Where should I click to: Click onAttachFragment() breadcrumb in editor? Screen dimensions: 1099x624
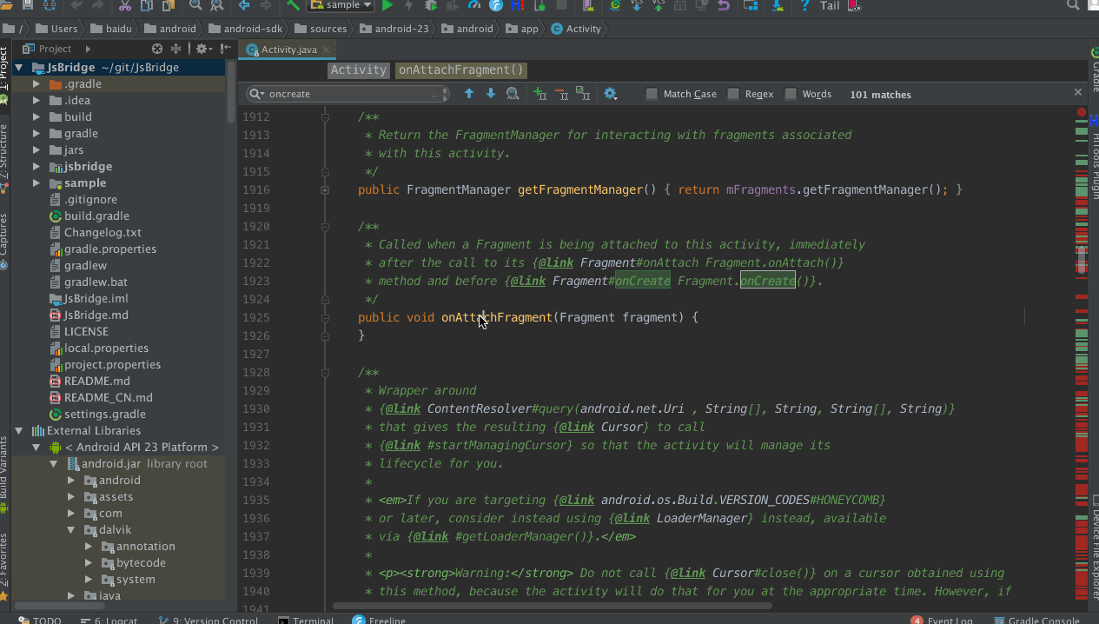point(461,70)
